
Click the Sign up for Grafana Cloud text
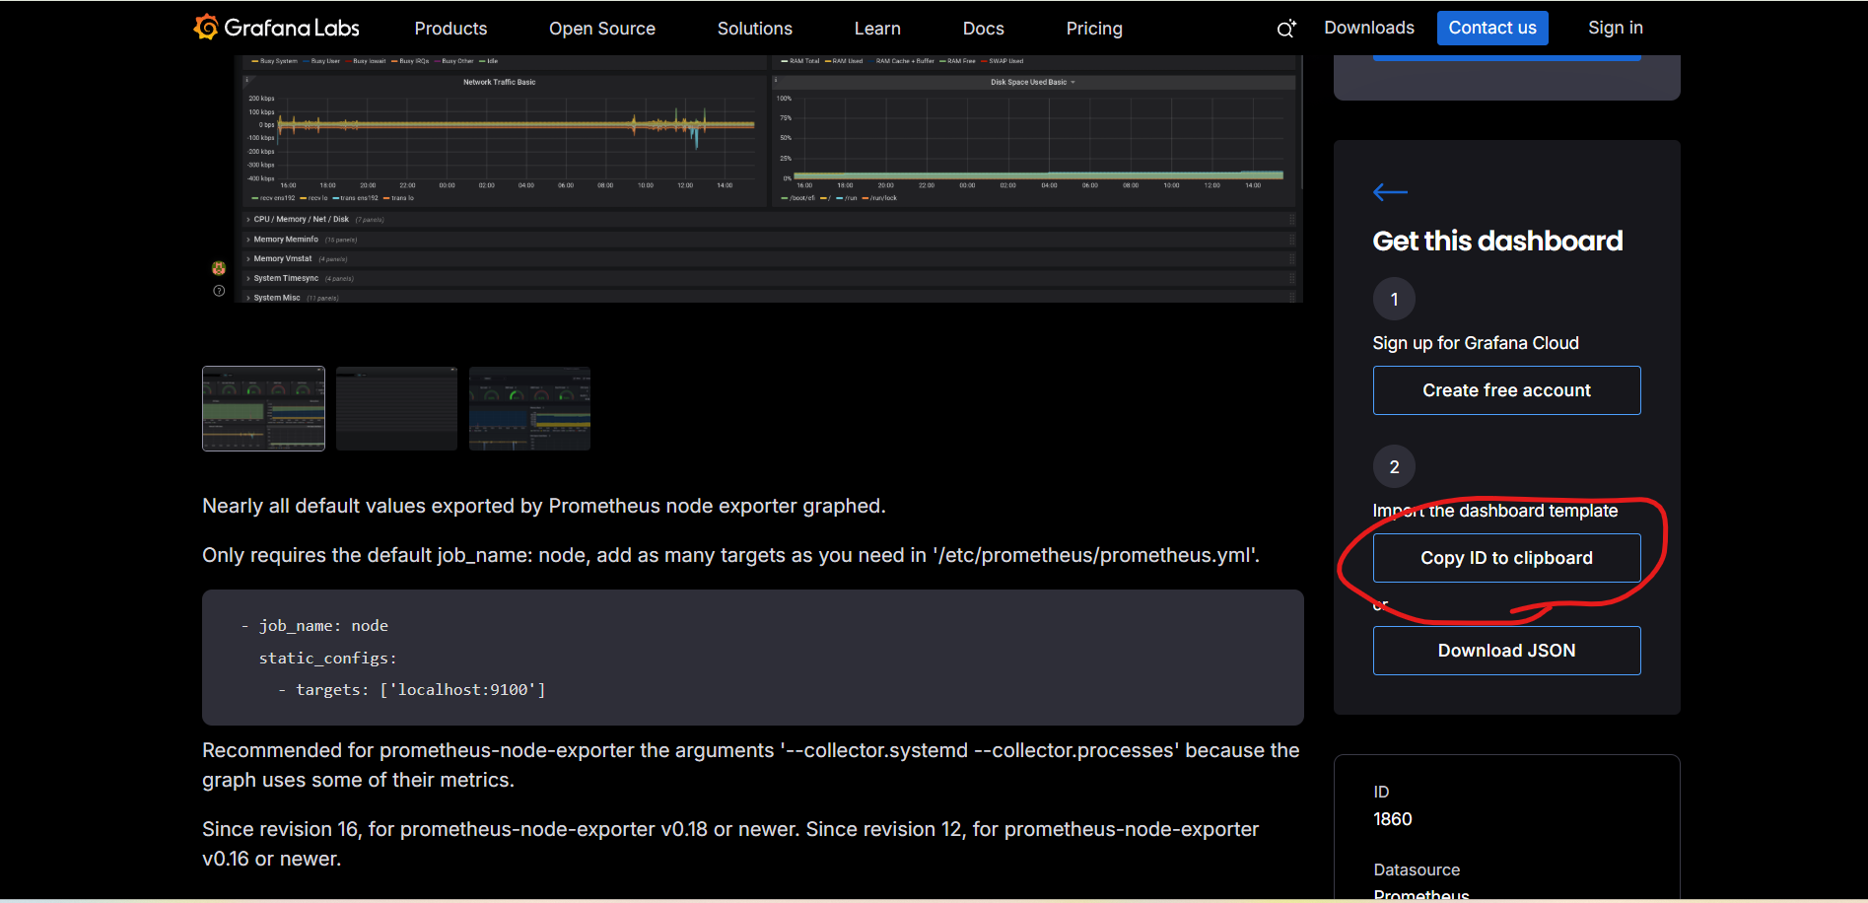(1476, 343)
